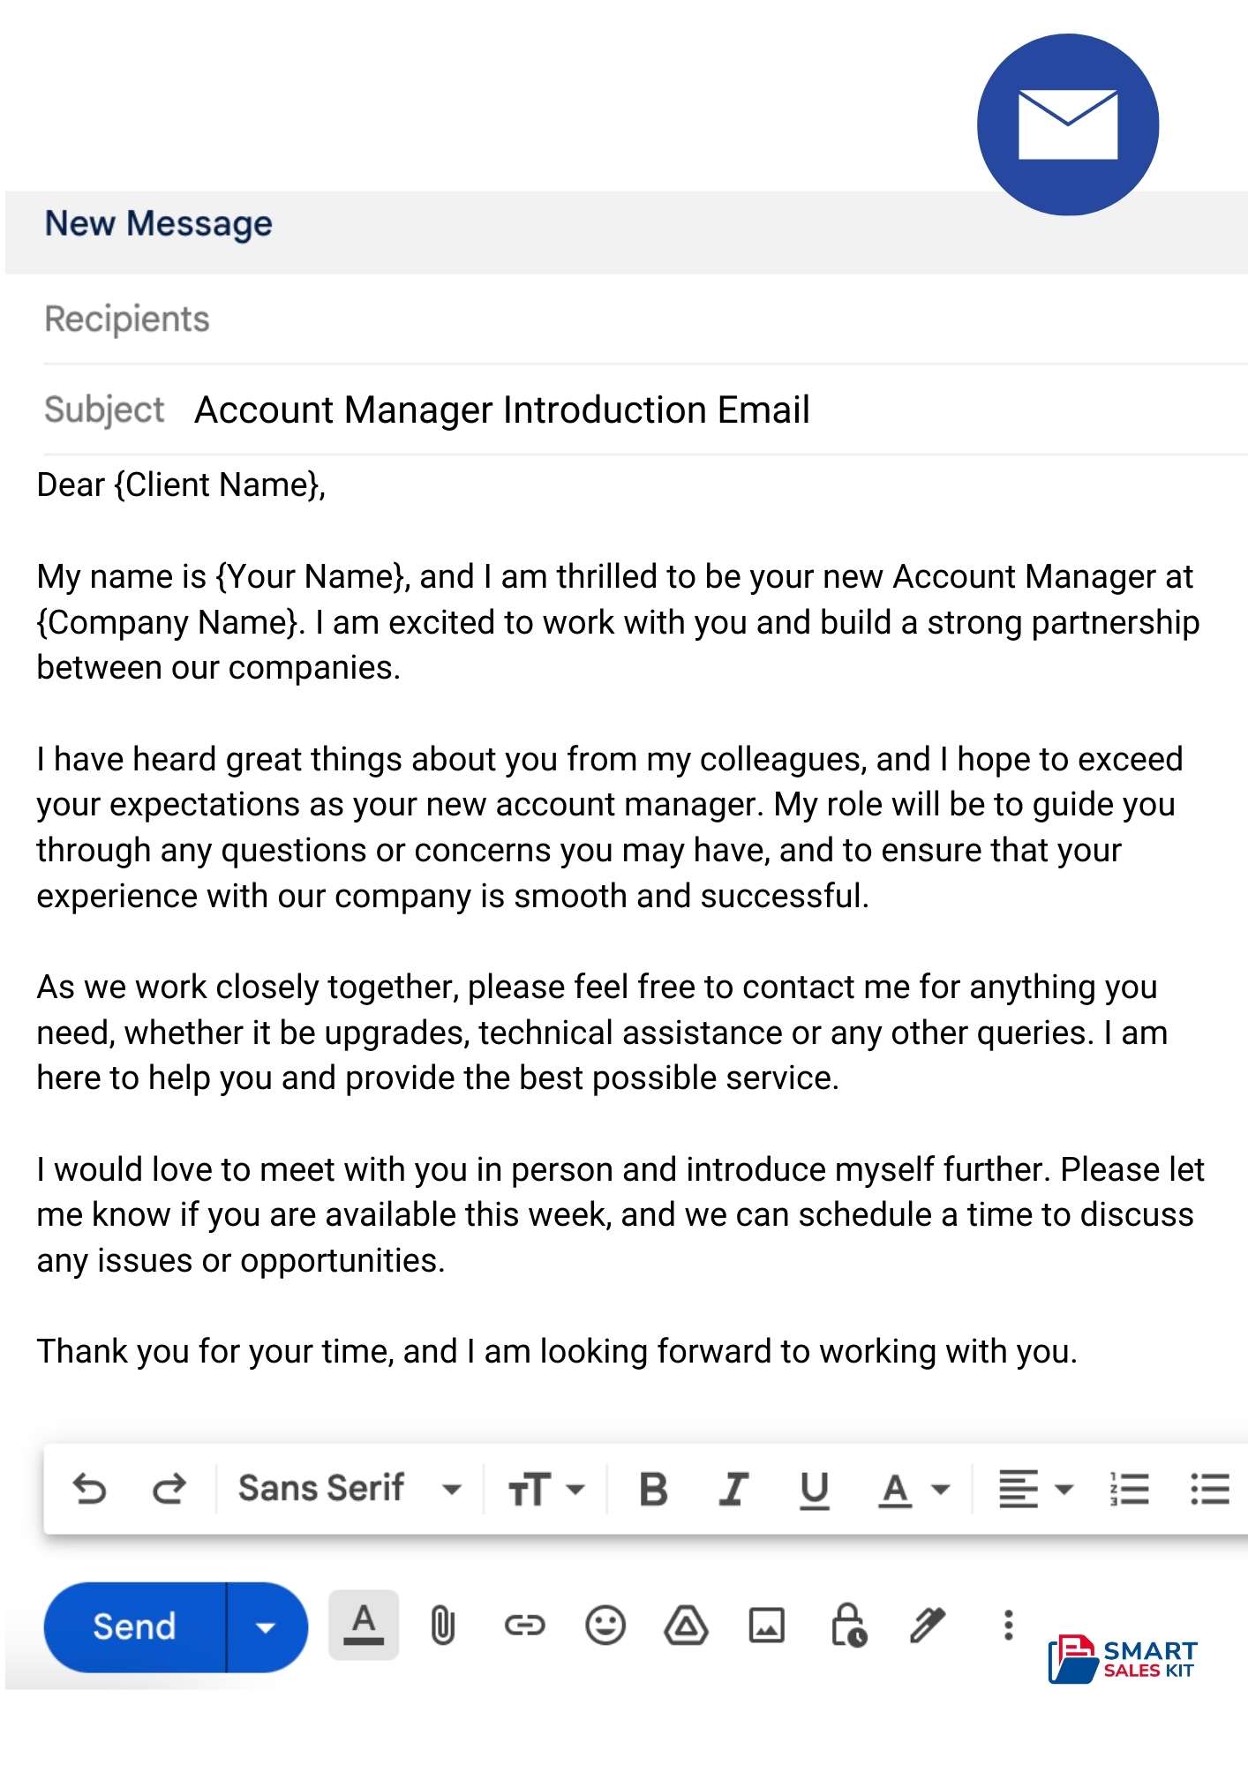Expand the text size dropdown
Screen dimensions: 1248x1765
546,1490
